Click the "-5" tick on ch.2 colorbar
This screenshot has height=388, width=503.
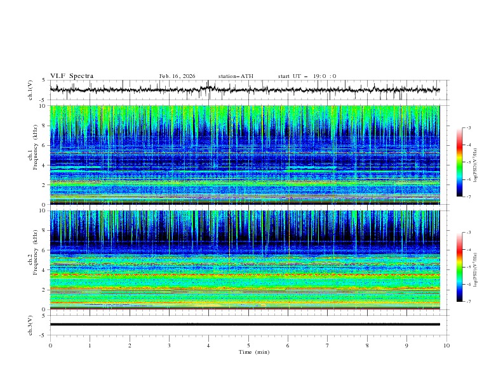(469, 267)
